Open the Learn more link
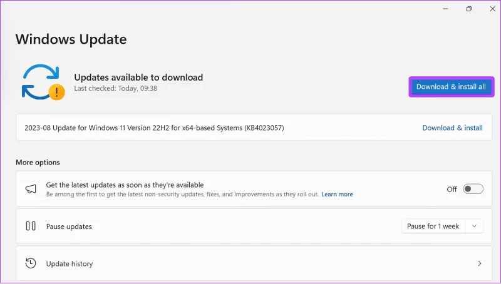The height and width of the screenshot is (284, 501). (x=337, y=195)
